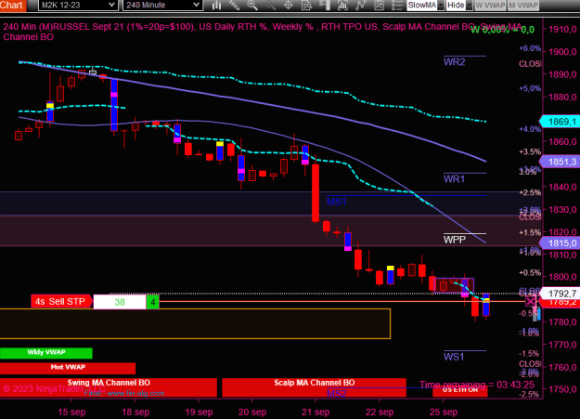Click the 19 sep date label
580x419 pixels.
pos(199,412)
